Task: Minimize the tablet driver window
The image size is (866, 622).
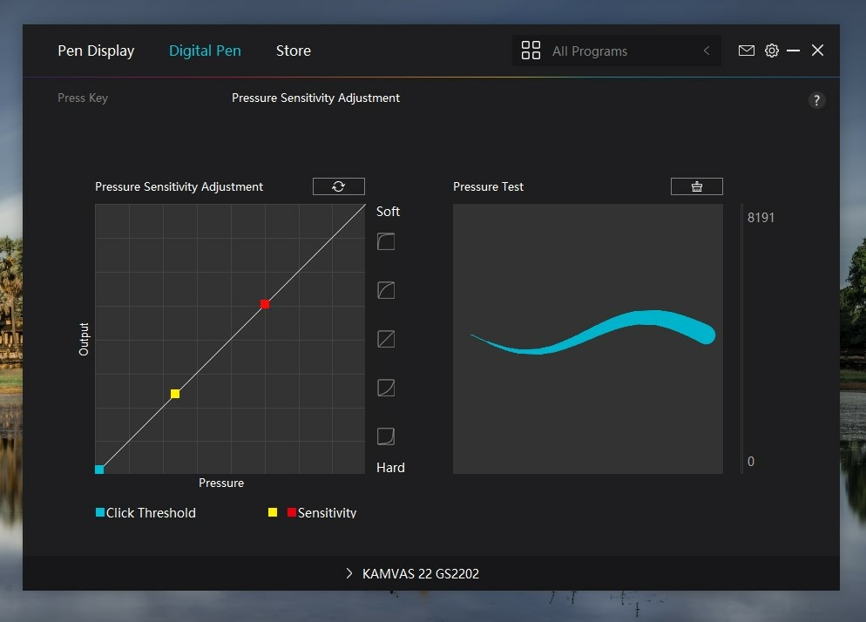Action: click(x=793, y=51)
